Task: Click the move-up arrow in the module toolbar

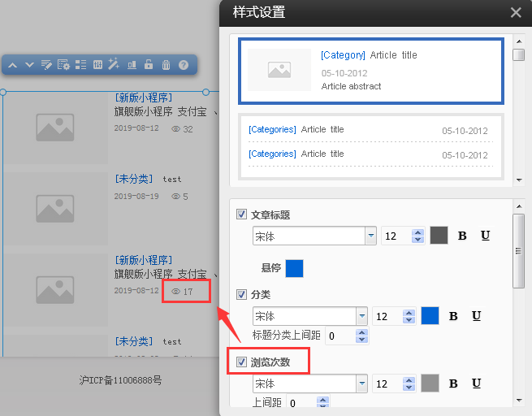Action: tap(13, 65)
